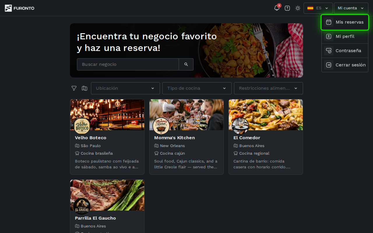Viewport: 373px width, 233px height.
Task: Open Mis reservas
Action: click(345, 22)
